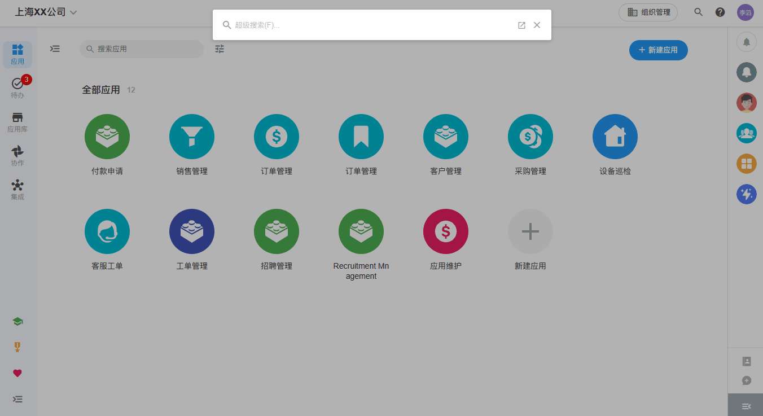
Task: Open the 采购管理 coins app icon
Action: (x=530, y=137)
